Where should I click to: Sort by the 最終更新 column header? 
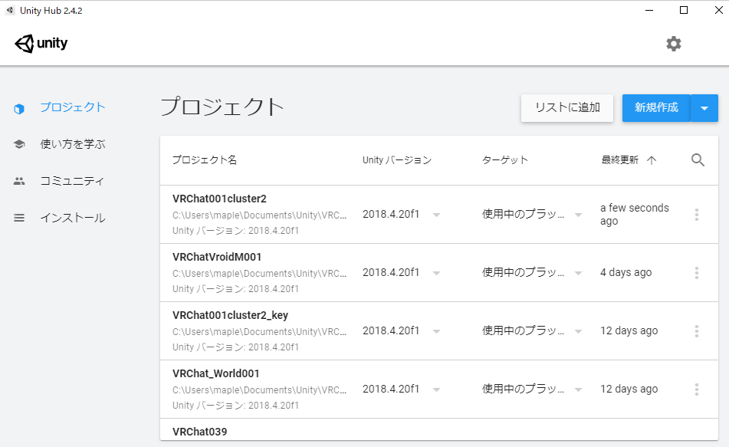click(619, 160)
